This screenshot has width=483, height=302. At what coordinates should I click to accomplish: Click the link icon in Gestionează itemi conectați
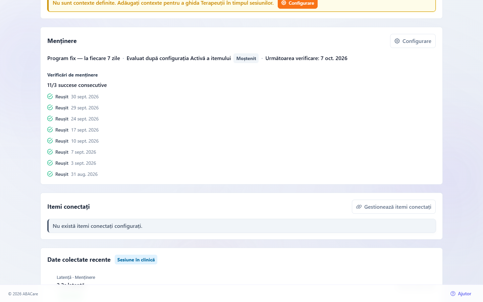(x=359, y=207)
